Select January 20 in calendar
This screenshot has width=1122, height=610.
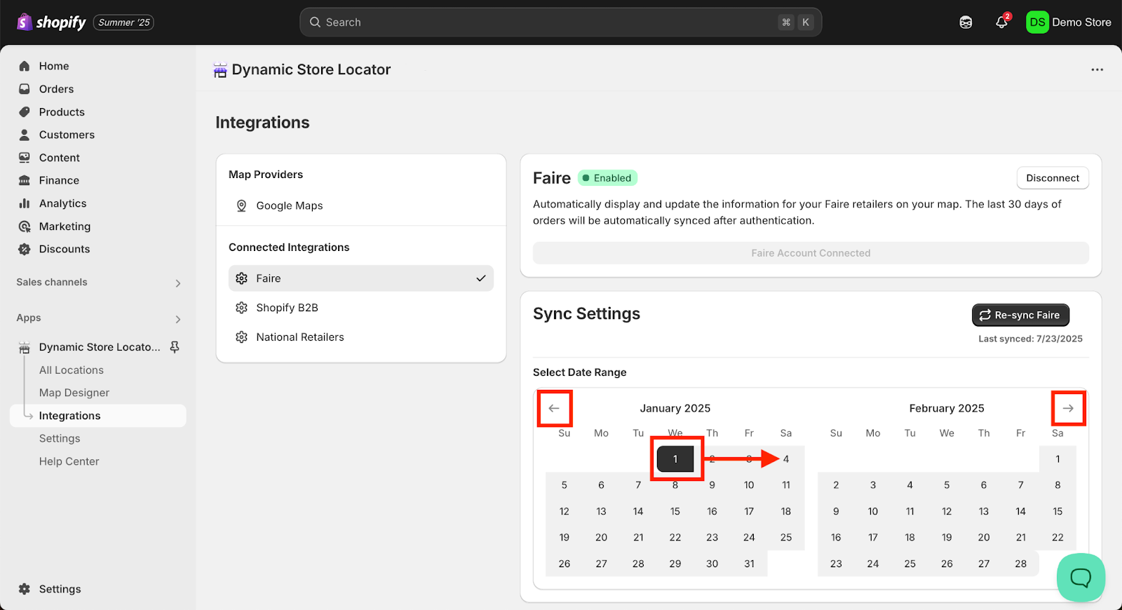click(601, 538)
